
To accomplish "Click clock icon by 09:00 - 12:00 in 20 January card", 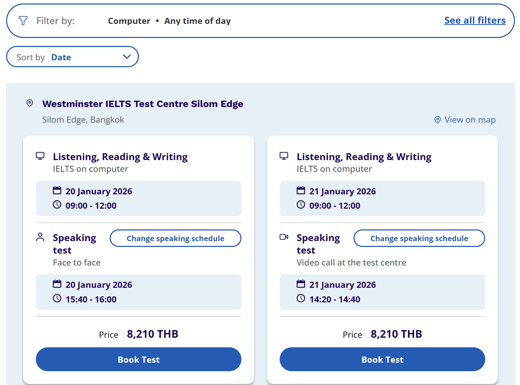I will click(x=57, y=205).
